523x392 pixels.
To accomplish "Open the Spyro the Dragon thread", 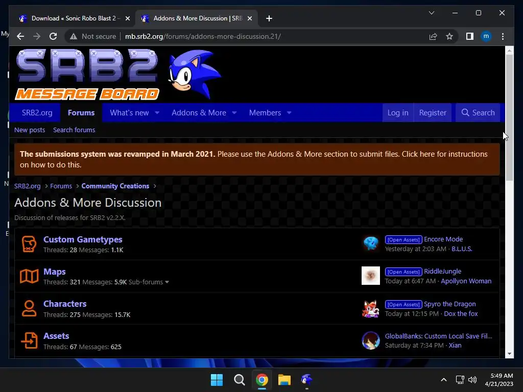I will (449, 304).
